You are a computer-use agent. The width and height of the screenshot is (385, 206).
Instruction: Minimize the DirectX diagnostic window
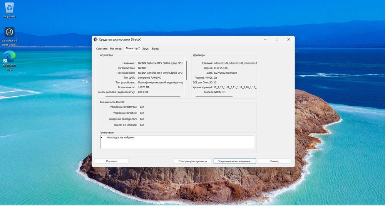click(x=265, y=40)
